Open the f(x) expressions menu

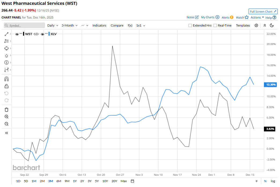[130, 25]
